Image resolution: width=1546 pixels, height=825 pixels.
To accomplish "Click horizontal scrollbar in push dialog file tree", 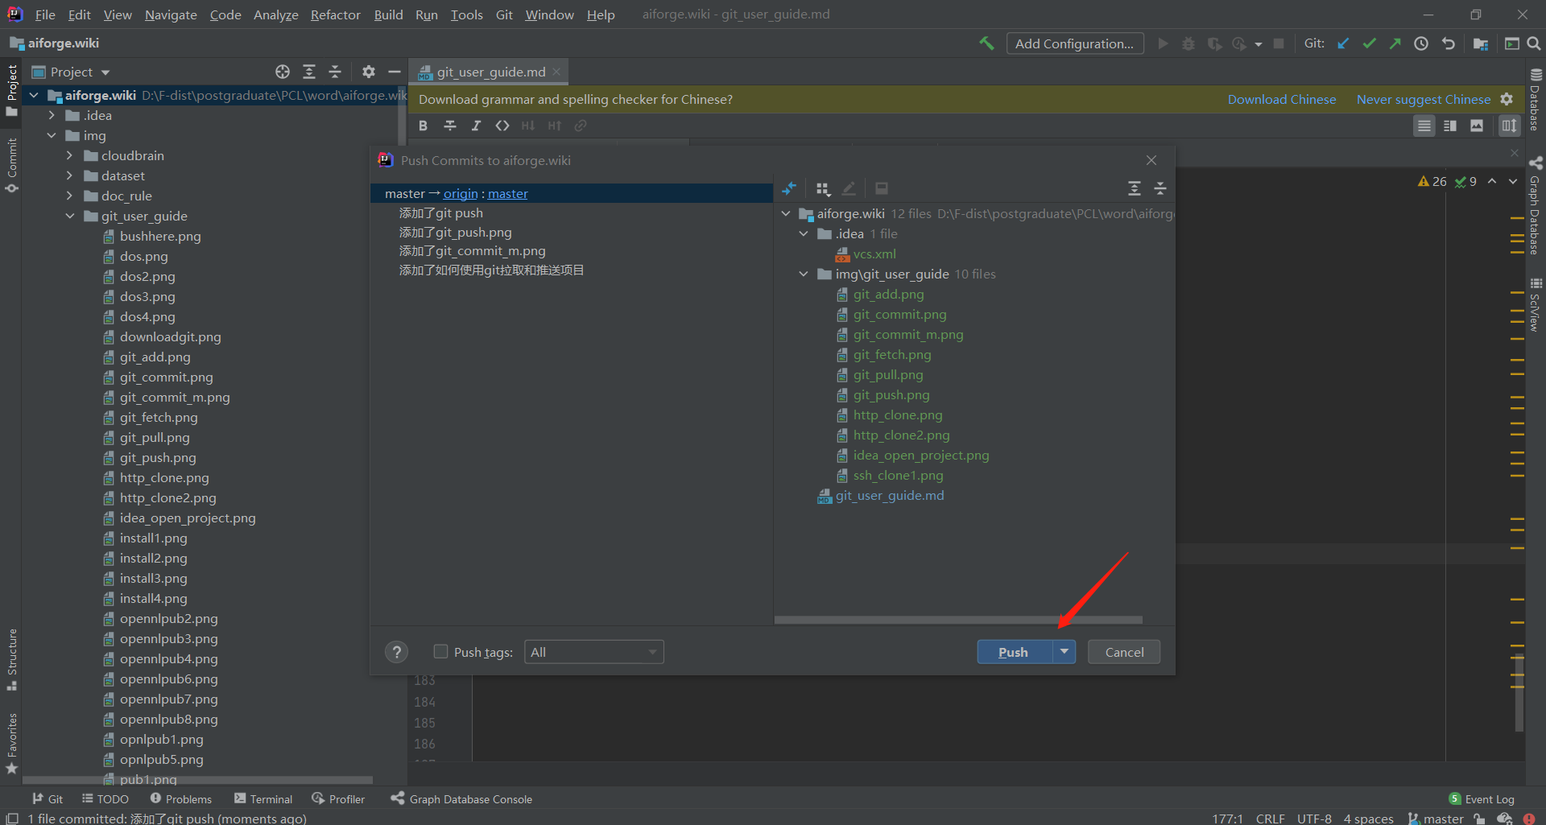I will point(958,620).
